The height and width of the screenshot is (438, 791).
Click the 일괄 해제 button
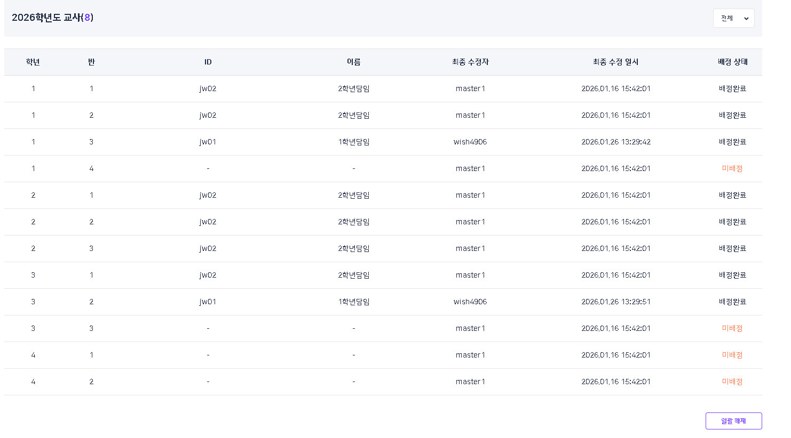point(733,421)
